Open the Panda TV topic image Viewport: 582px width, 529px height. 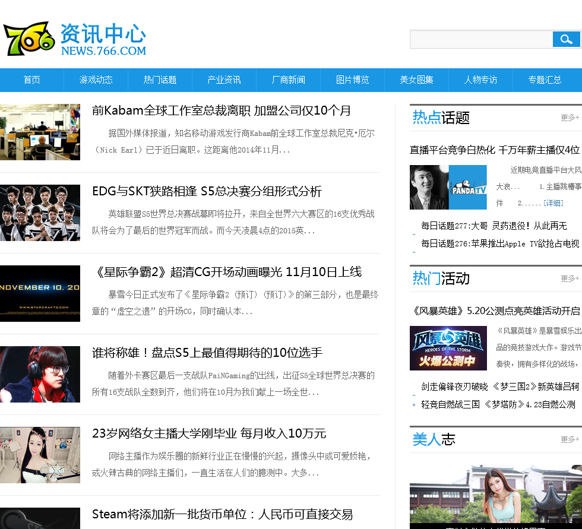(448, 187)
